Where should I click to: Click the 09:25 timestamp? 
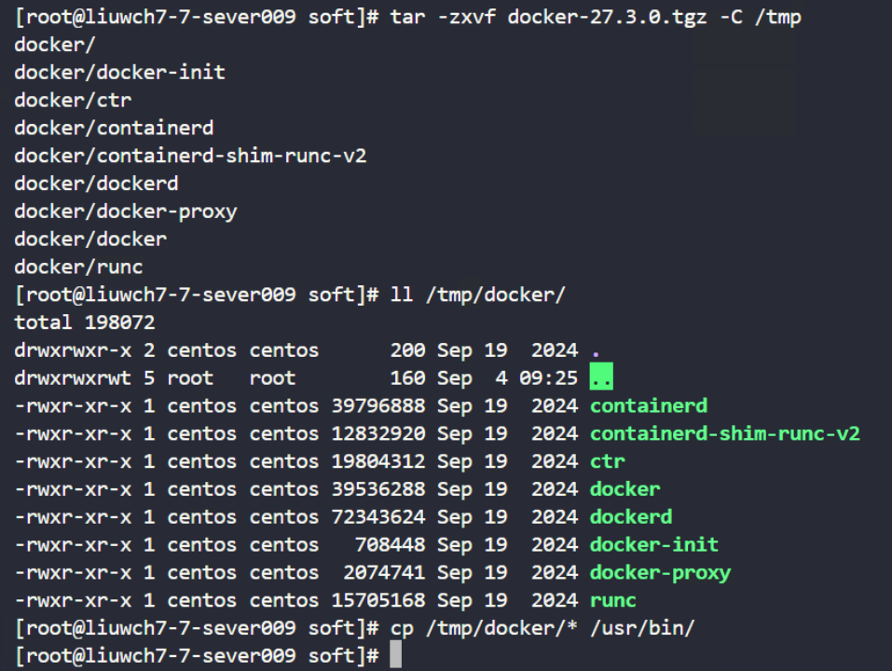[548, 377]
